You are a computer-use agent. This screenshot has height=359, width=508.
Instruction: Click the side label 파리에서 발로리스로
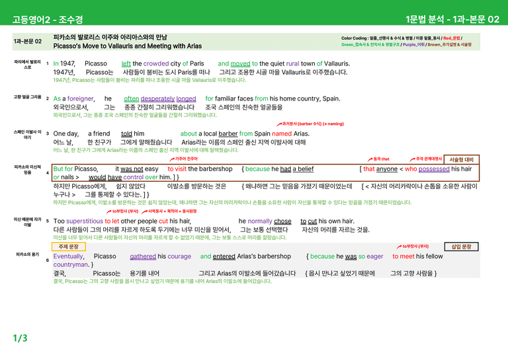(28, 64)
